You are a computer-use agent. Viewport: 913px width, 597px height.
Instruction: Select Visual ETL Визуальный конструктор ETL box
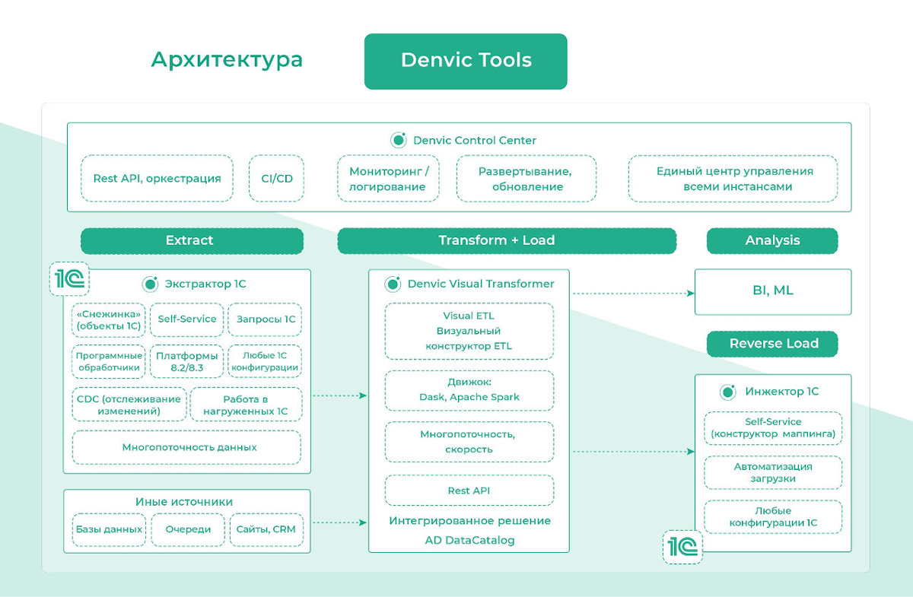pos(469,331)
